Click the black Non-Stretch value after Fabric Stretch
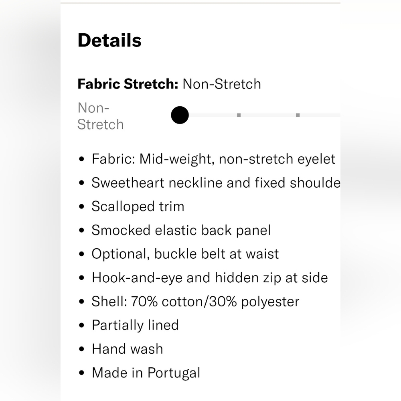 pyautogui.click(x=222, y=84)
